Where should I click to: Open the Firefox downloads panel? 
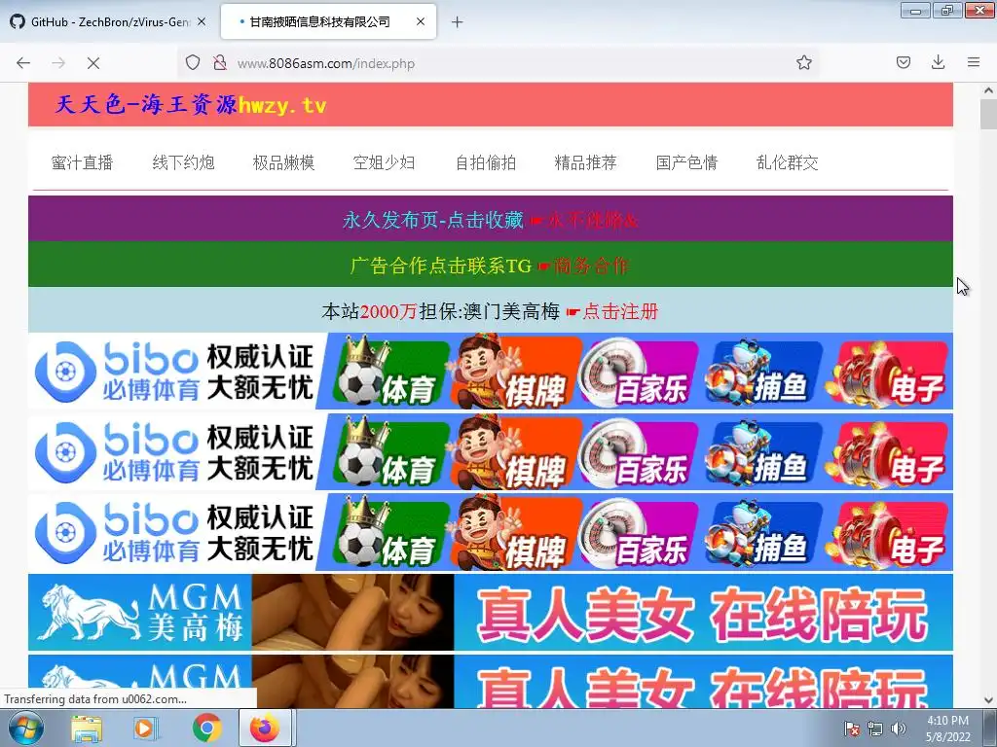coord(938,62)
